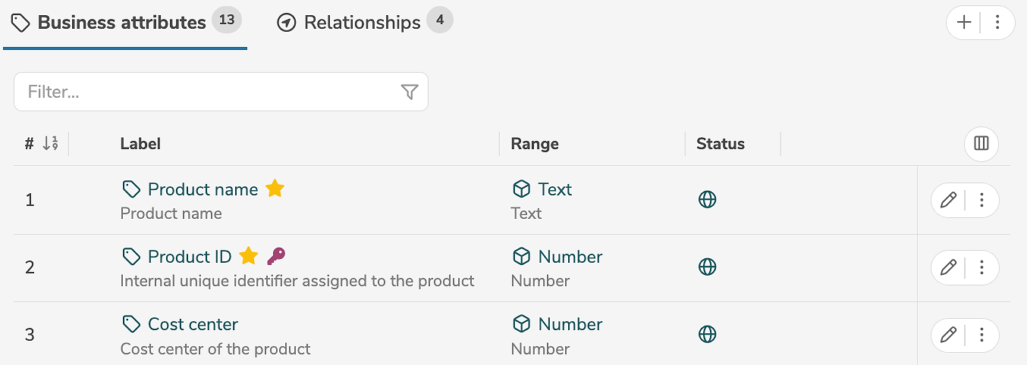This screenshot has height=365, width=1027.
Task: Open the Cost center attribute link
Action: point(193,324)
